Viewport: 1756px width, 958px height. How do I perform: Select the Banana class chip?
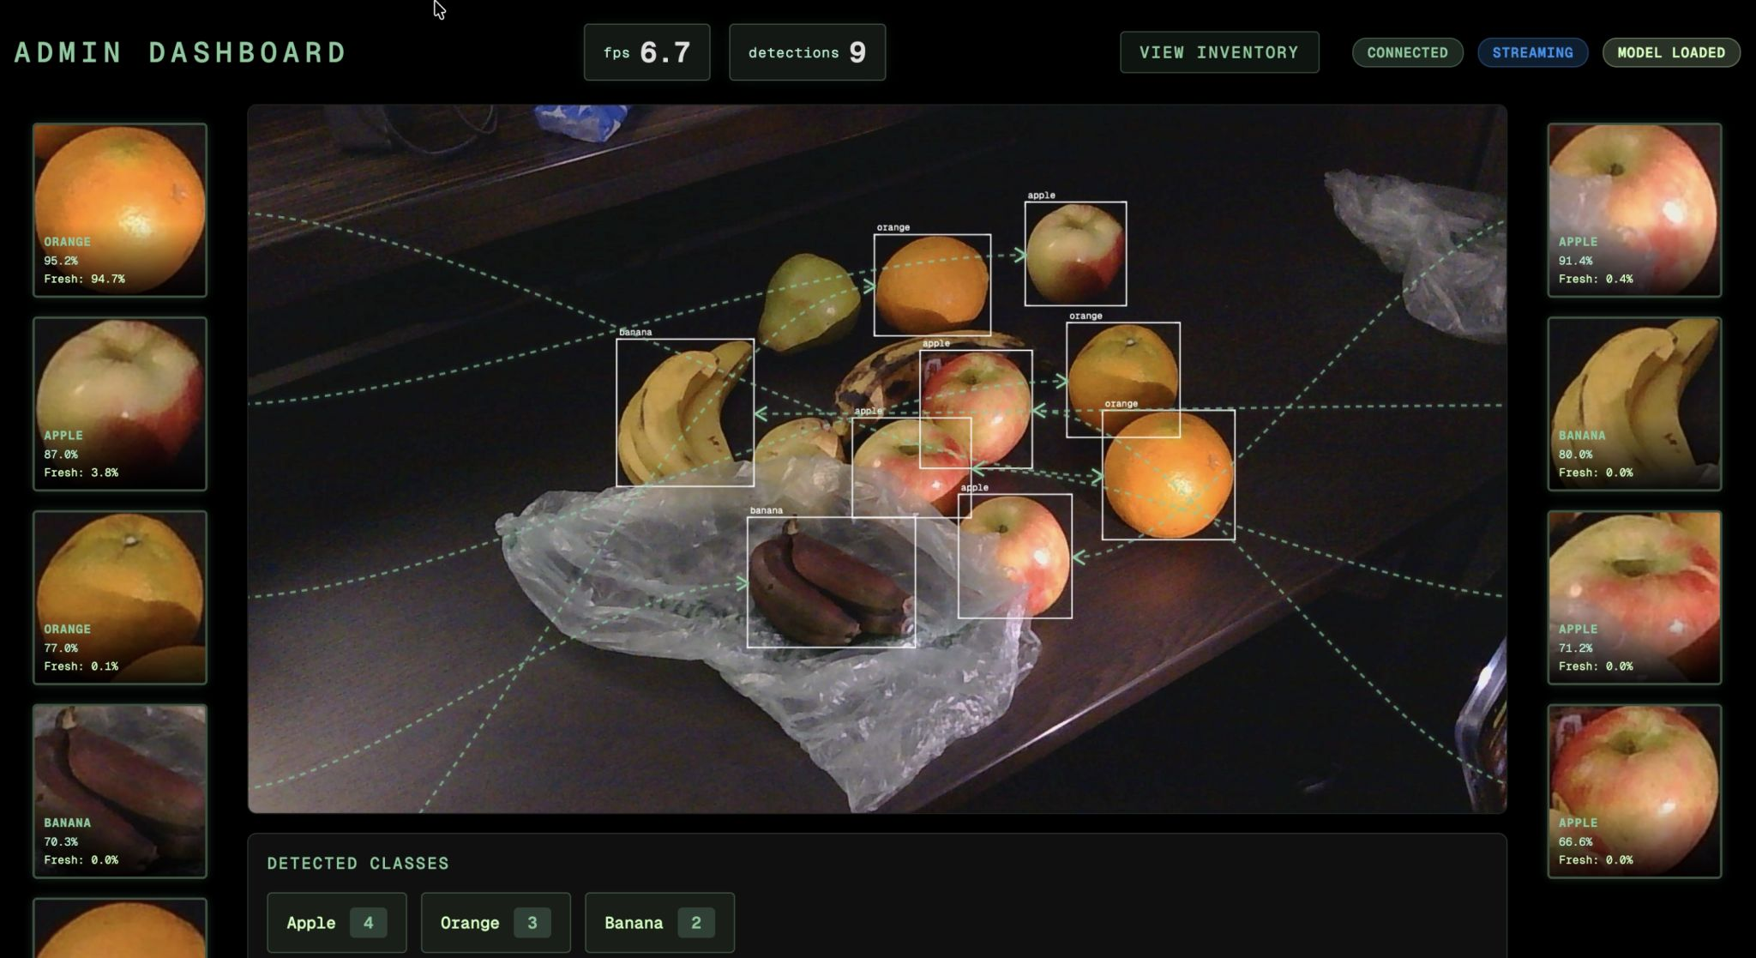(658, 922)
